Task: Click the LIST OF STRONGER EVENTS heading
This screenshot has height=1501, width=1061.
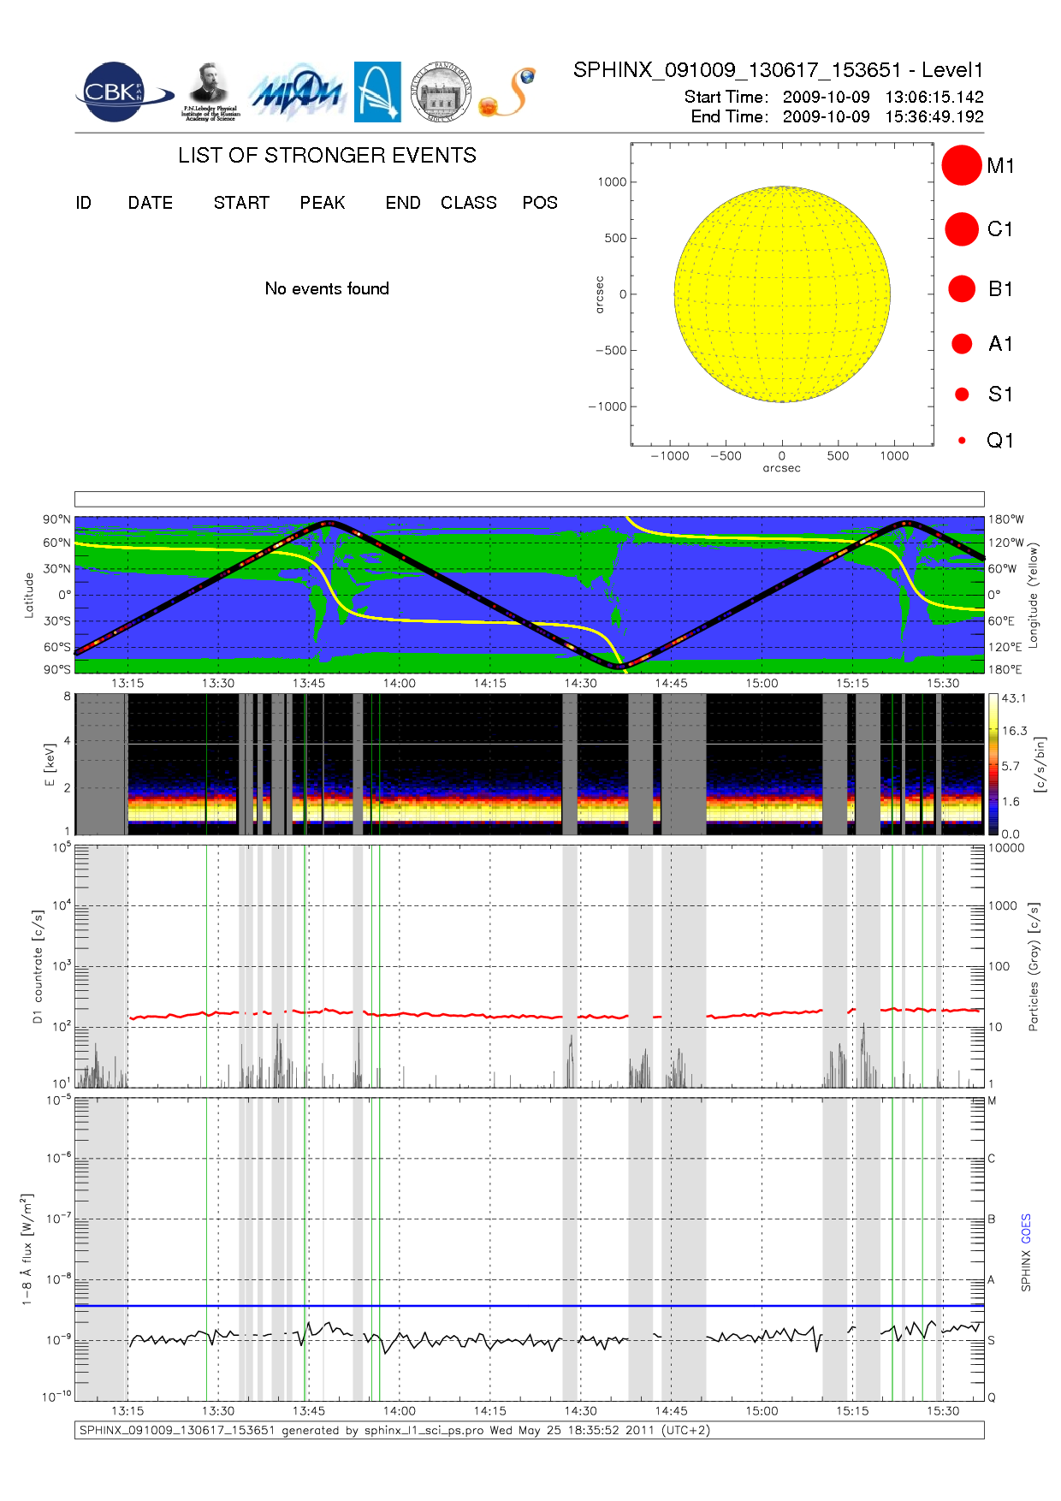Action: tap(327, 155)
